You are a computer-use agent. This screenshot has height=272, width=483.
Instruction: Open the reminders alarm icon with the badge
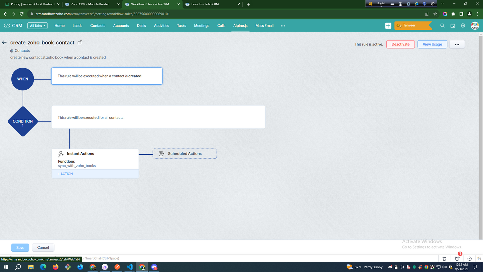click(457, 259)
